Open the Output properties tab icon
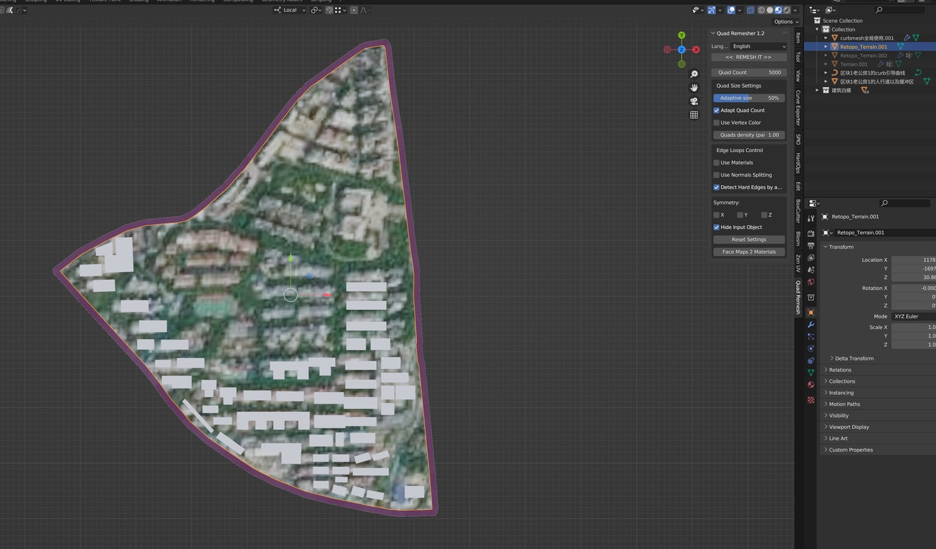 [x=811, y=246]
